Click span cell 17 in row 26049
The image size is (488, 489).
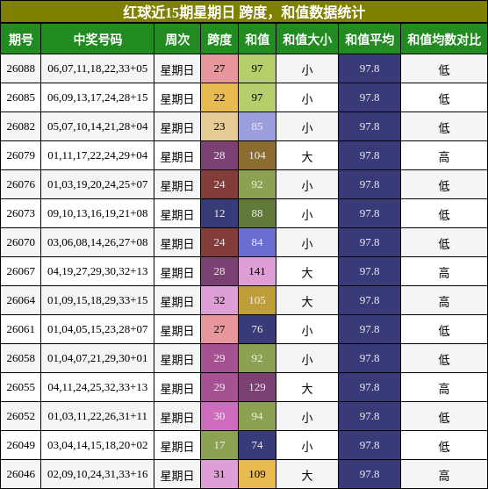[219, 445]
